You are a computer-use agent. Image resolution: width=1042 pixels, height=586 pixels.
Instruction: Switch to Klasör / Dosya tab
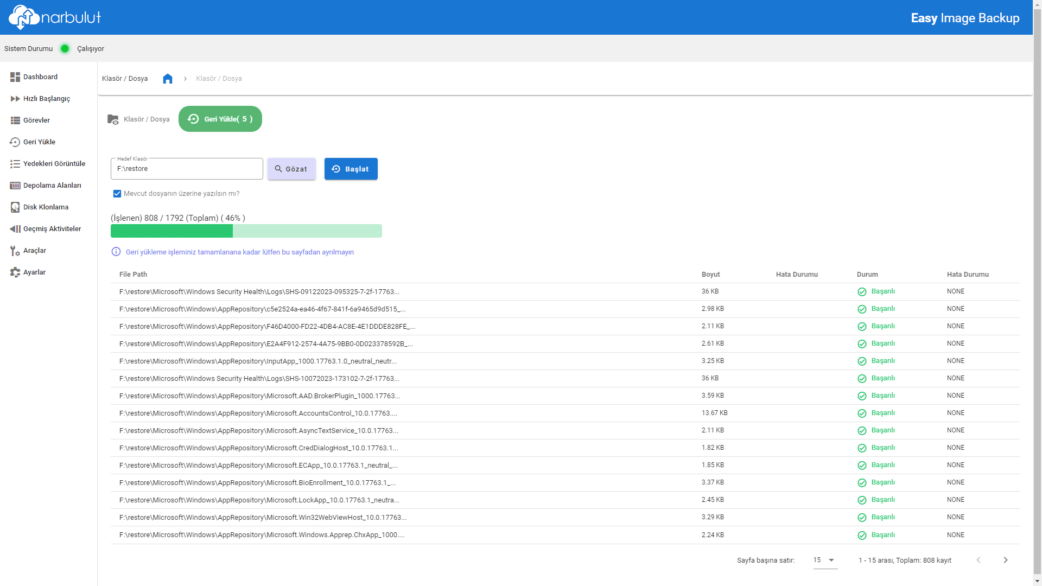[139, 119]
